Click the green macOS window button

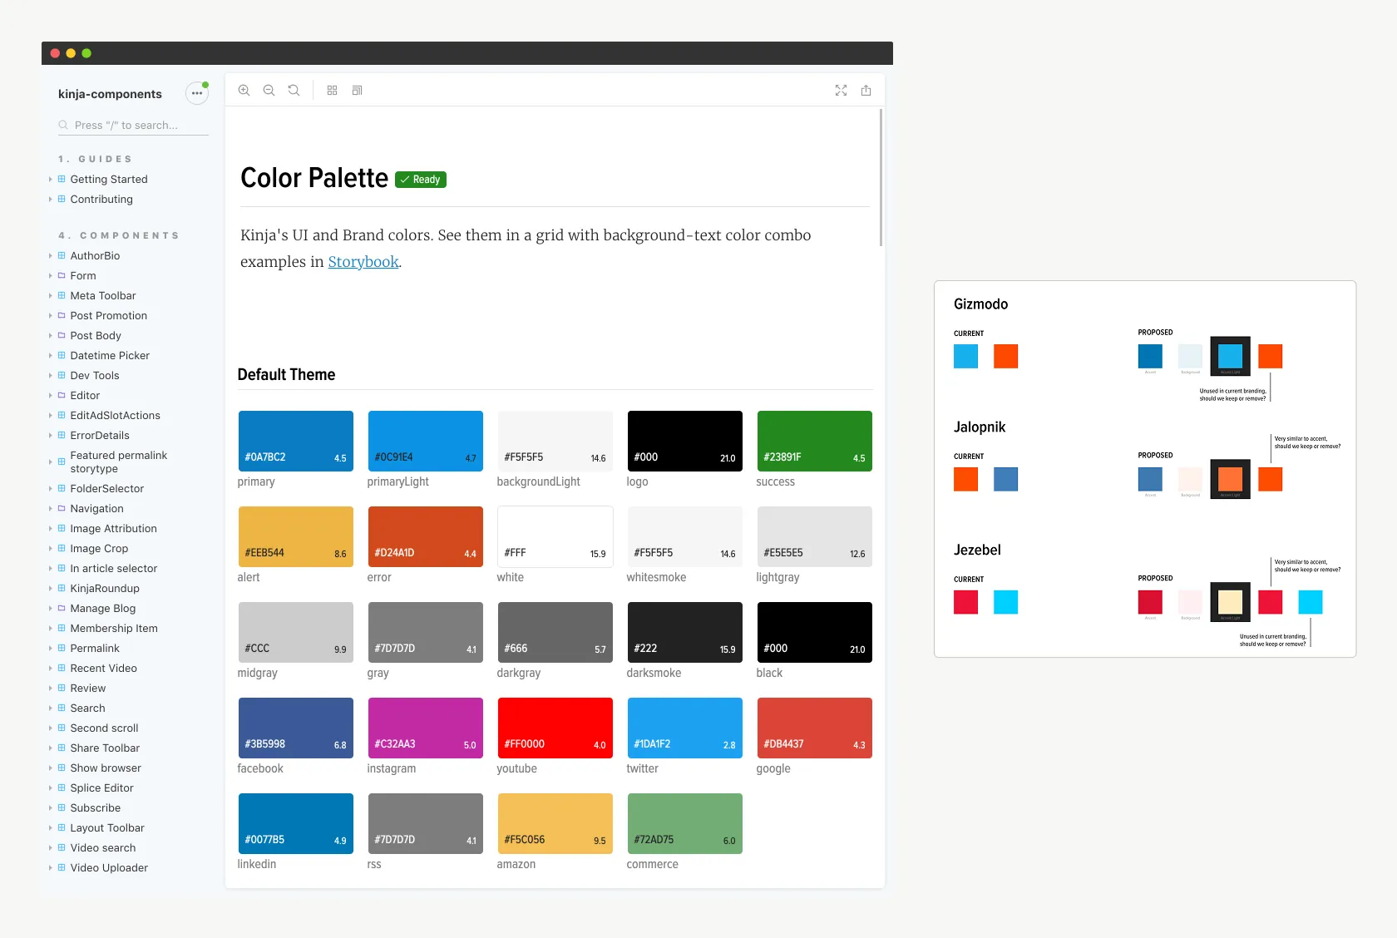click(x=86, y=53)
